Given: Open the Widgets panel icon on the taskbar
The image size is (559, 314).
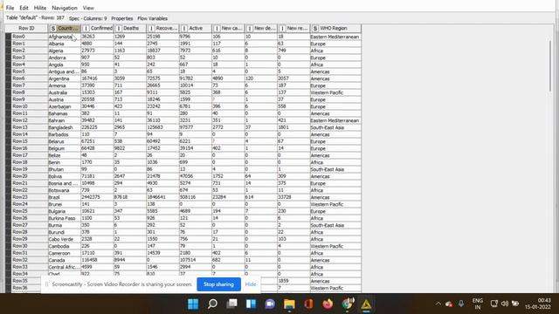Looking at the screenshot, I should (x=251, y=304).
